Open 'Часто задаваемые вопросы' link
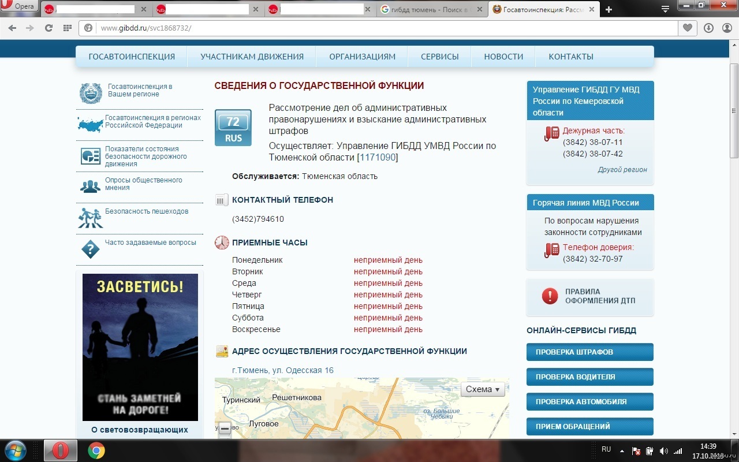 click(151, 243)
